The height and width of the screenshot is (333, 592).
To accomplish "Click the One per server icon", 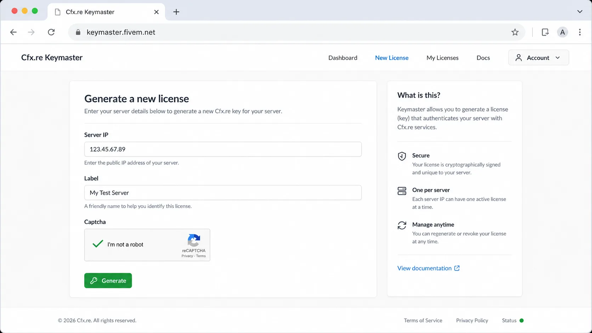I will point(402,191).
